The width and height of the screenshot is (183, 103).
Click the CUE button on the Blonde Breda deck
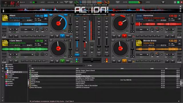click(114, 61)
